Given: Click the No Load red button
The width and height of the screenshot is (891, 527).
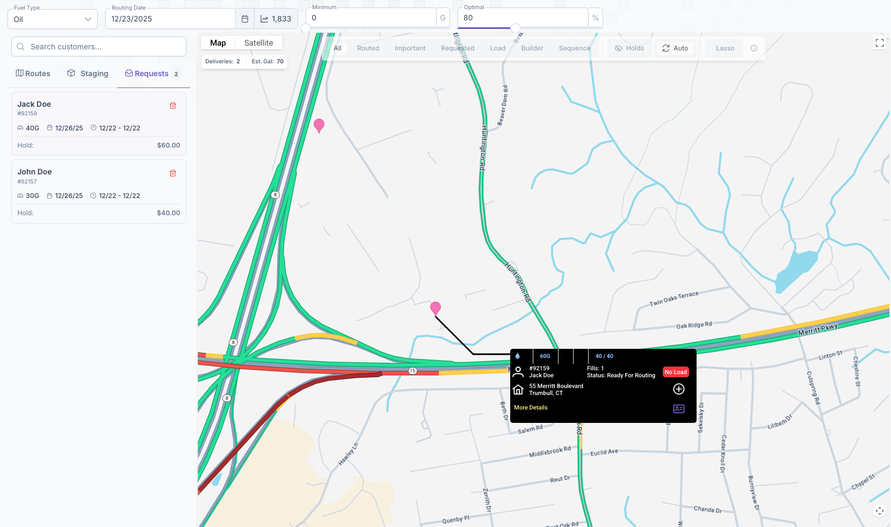Looking at the screenshot, I should tap(675, 372).
